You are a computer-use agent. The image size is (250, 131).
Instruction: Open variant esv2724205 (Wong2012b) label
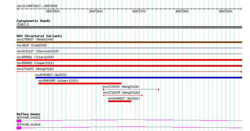122,92
